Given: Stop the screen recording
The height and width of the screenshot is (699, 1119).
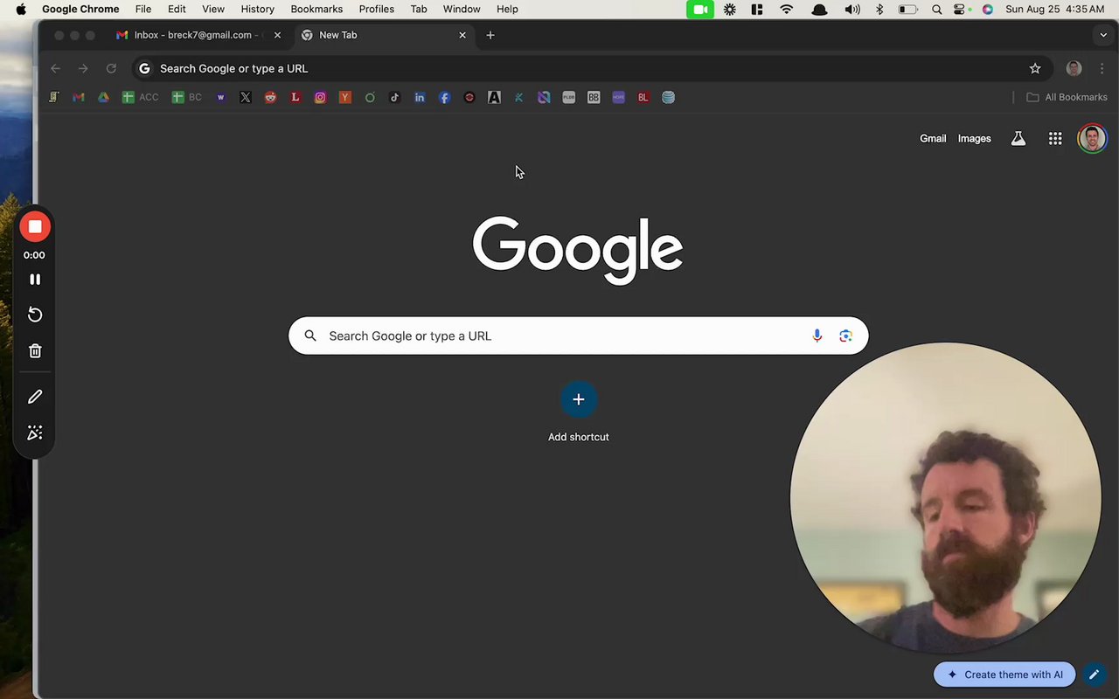Looking at the screenshot, I should (35, 226).
